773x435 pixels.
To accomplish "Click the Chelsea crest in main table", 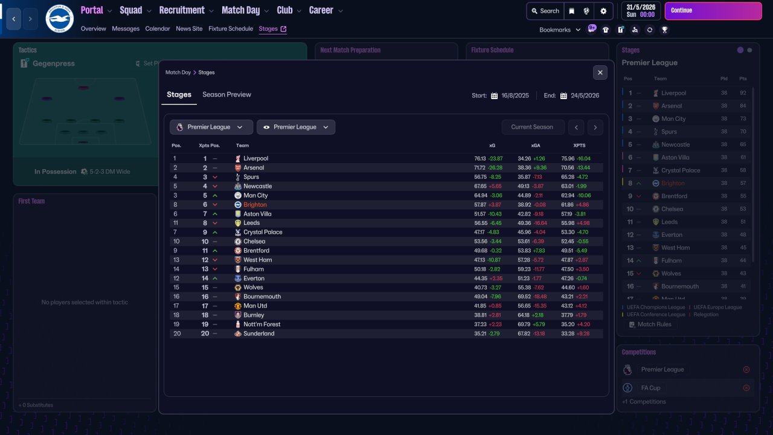I will 238,241.
